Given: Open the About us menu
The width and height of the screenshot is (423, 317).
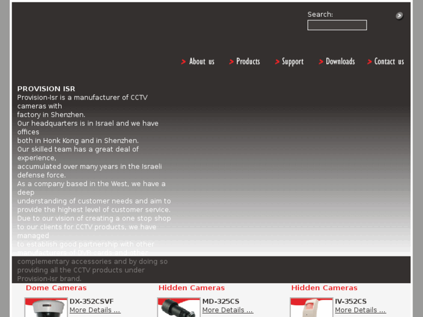Looking at the screenshot, I should tap(202, 62).
